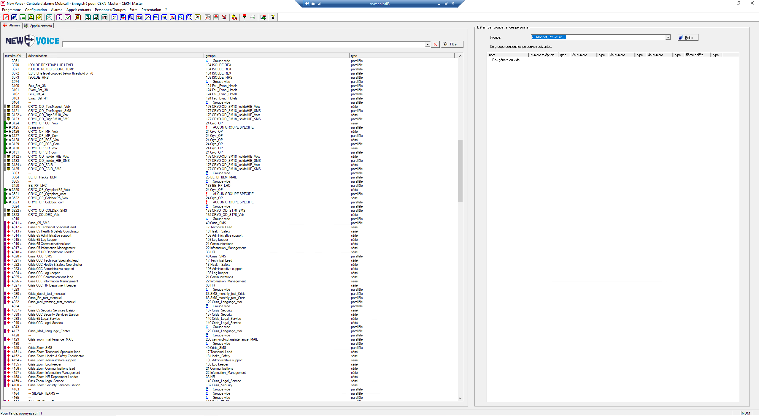The width and height of the screenshot is (759, 416).
Task: Open the Programme menu
Action: (x=12, y=10)
